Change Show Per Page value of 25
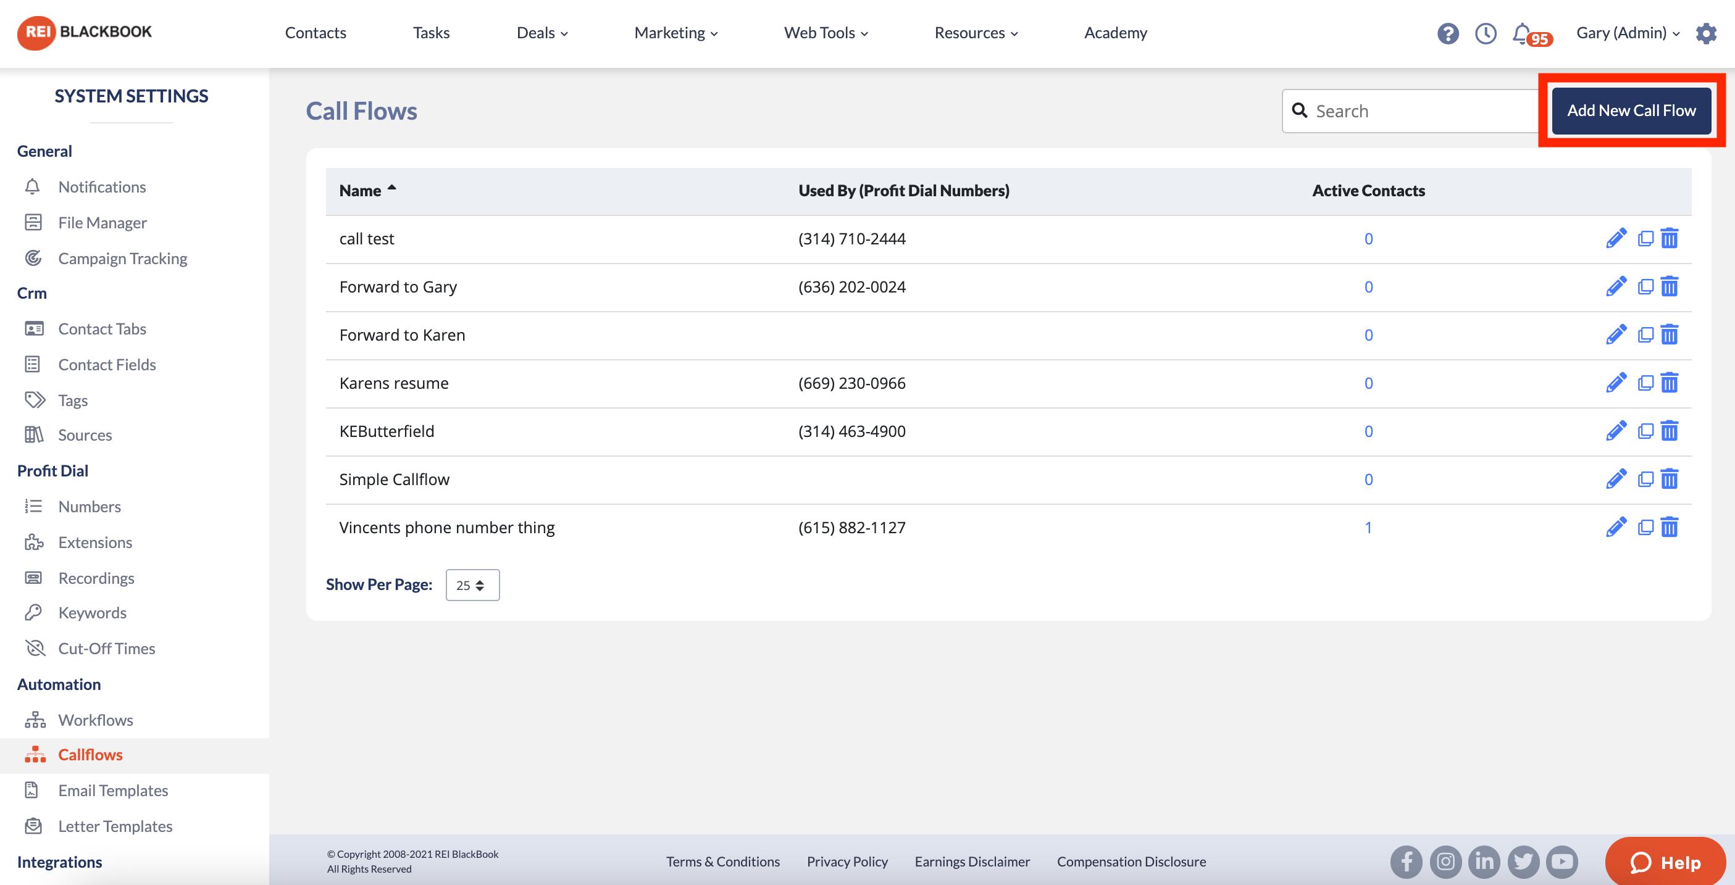The image size is (1735, 885). (x=472, y=585)
